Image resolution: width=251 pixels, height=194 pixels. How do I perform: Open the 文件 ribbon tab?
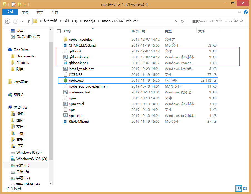[x=10, y=12]
